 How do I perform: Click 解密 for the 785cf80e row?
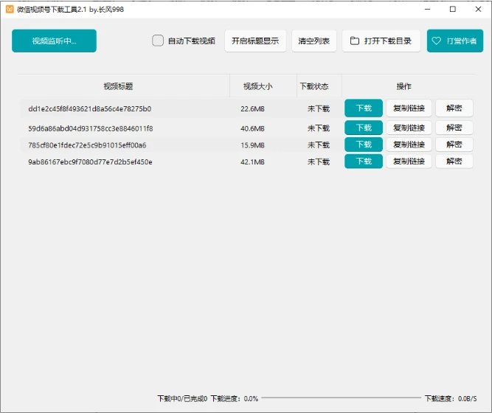454,145
